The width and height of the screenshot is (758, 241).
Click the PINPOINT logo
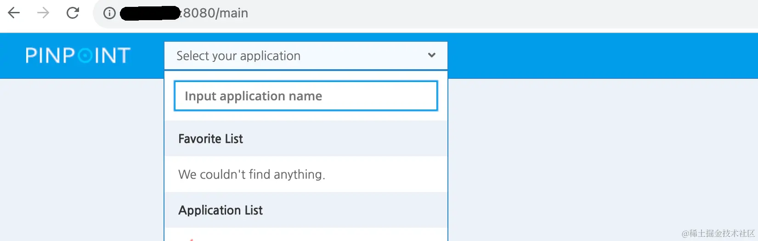pos(78,55)
